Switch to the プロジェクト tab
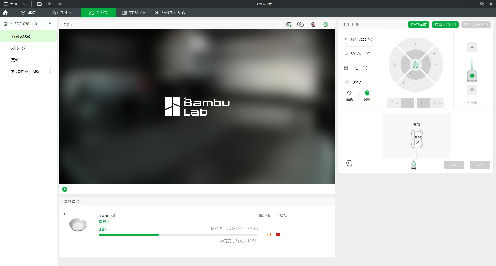Viewport: 496px width, 266px height. click(x=134, y=13)
